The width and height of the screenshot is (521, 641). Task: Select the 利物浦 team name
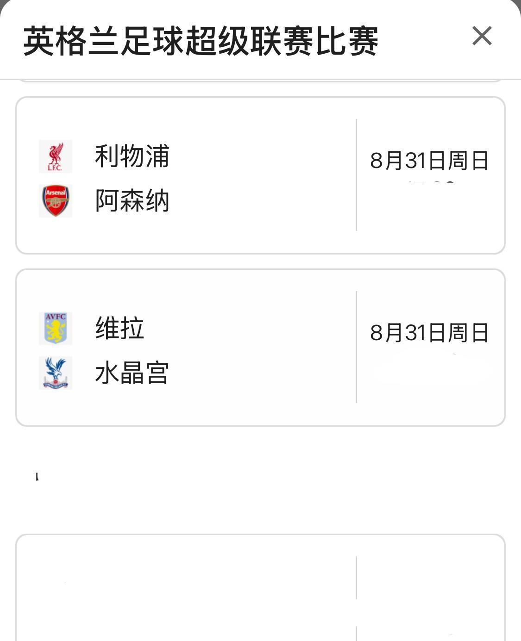(x=132, y=156)
